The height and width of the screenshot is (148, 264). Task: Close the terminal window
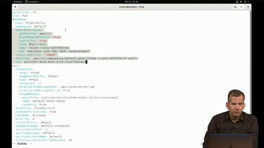tap(248, 7)
